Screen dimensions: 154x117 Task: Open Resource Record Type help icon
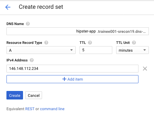[46, 43]
